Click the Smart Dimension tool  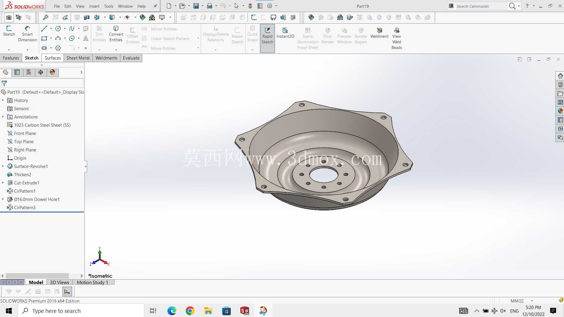[x=27, y=34]
